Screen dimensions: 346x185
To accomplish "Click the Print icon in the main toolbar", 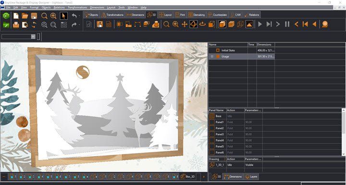I will click(16, 24).
